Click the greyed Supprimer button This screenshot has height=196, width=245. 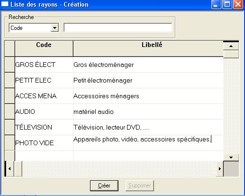point(140,186)
